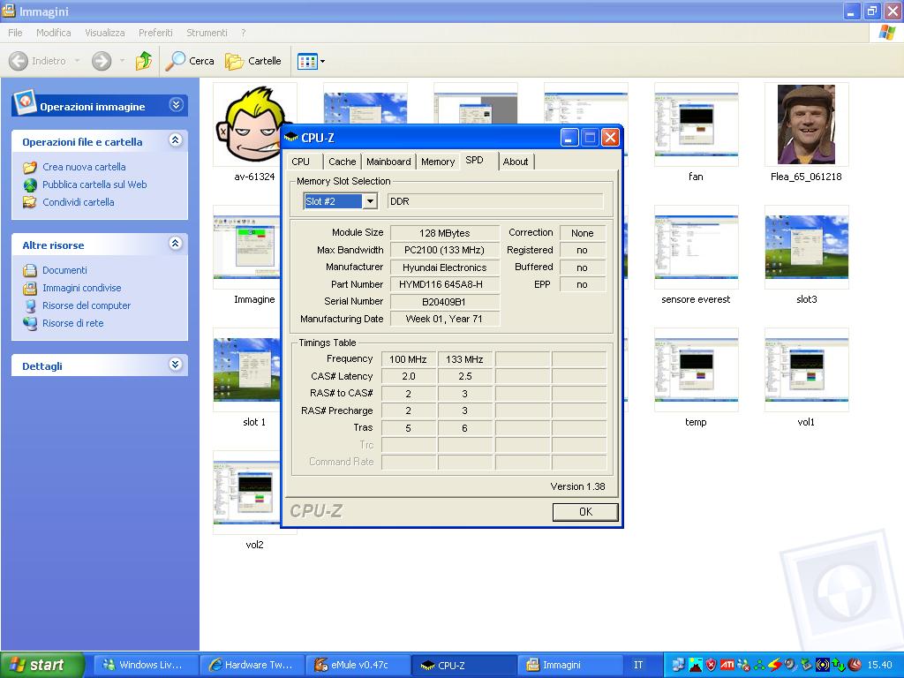The width and height of the screenshot is (904, 678).
Task: Switch to the CPU tab in CPU-Z
Action: [x=301, y=162]
